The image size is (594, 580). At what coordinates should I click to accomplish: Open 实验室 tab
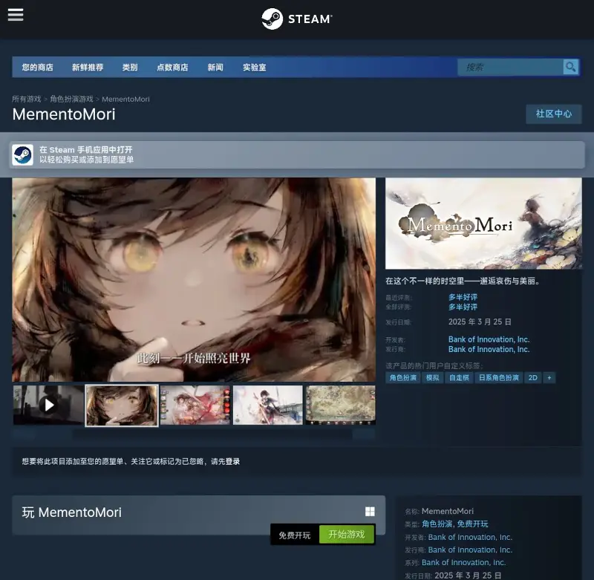(x=254, y=67)
